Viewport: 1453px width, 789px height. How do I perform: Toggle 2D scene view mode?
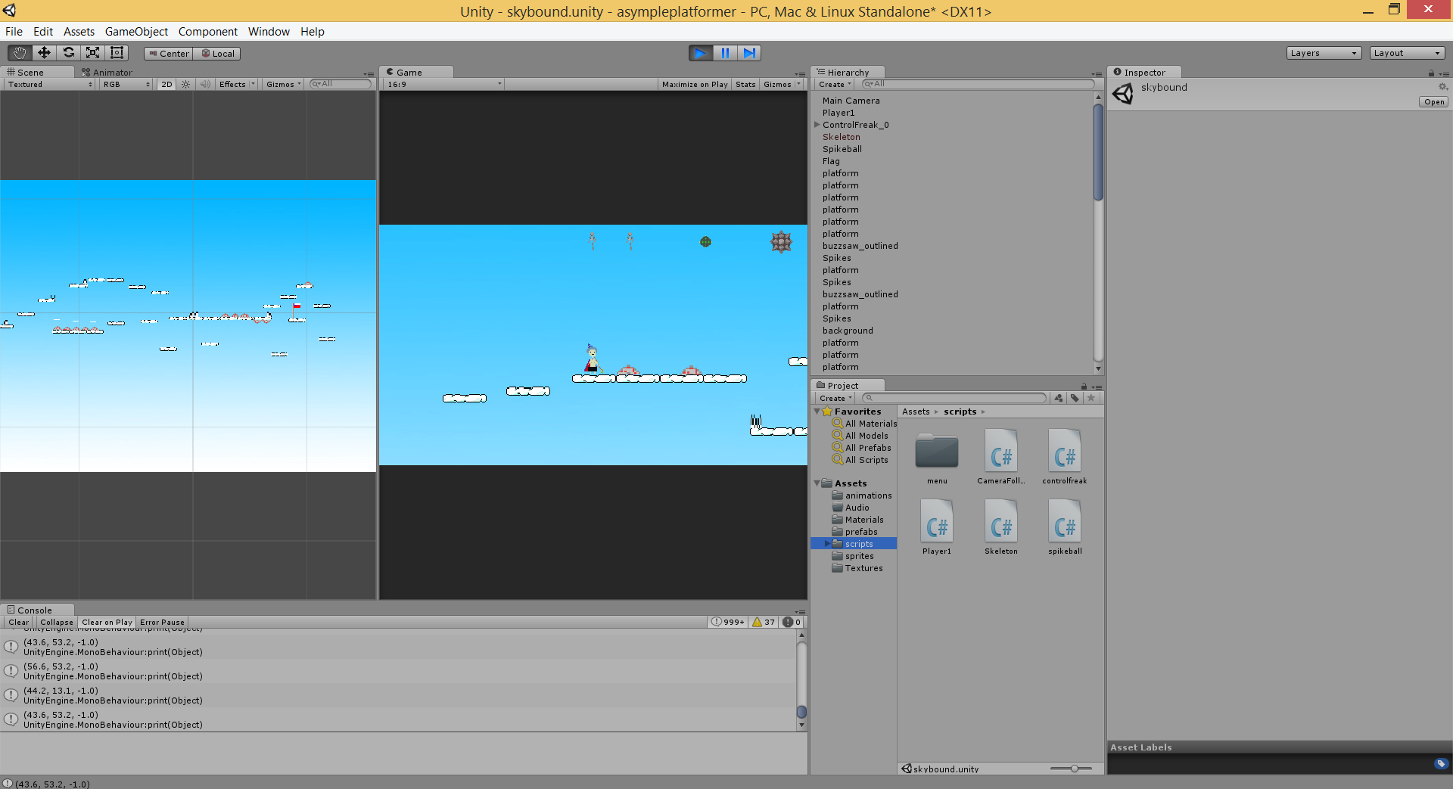coord(166,85)
